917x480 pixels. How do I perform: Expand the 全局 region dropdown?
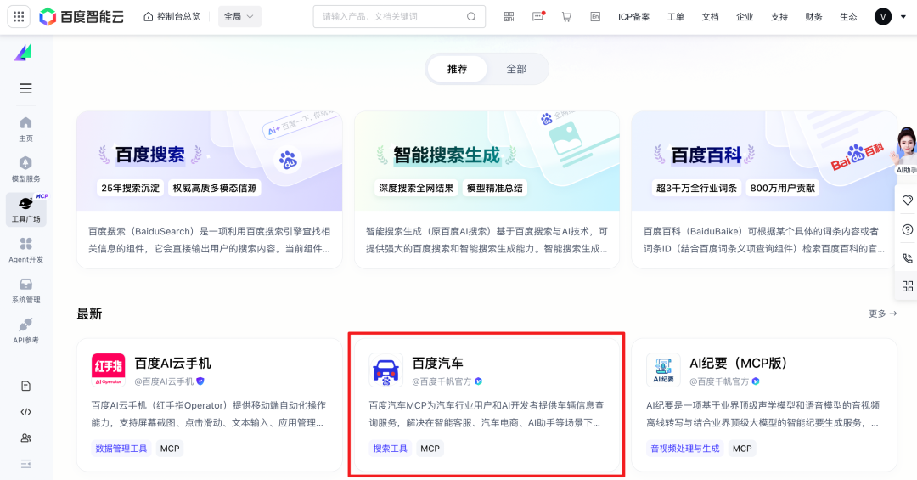point(239,16)
